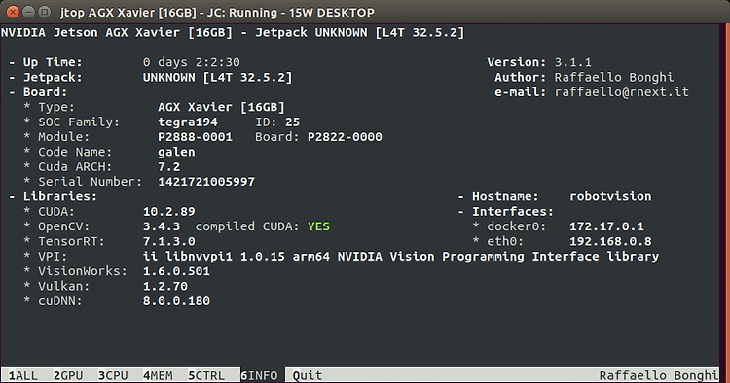
Task: Click the OpenCV version 3.4.3
Action: [162, 226]
